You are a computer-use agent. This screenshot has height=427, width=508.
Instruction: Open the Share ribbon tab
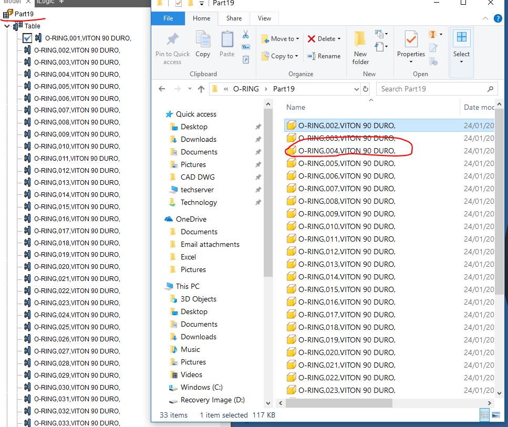coord(234,18)
